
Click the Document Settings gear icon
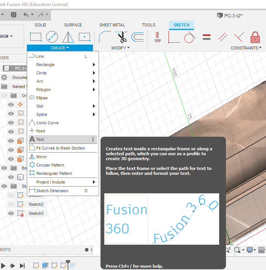point(4,77)
